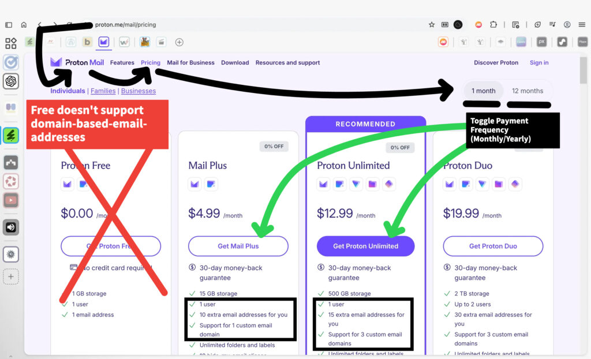Open the browser extensions puzzle icon
591x359 pixels.
pos(493,25)
